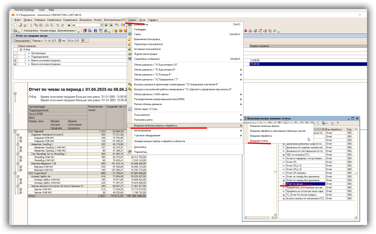
Task: Open the Дополнительно dropdown in toolbar
Action: coord(67,31)
